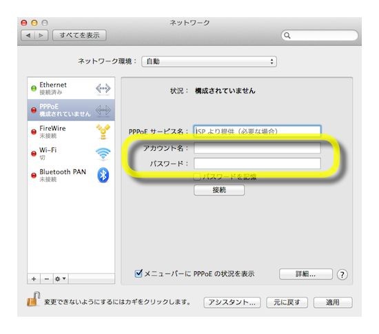Click the lock icon to prevent changes
The width and height of the screenshot is (379, 334).
33,300
